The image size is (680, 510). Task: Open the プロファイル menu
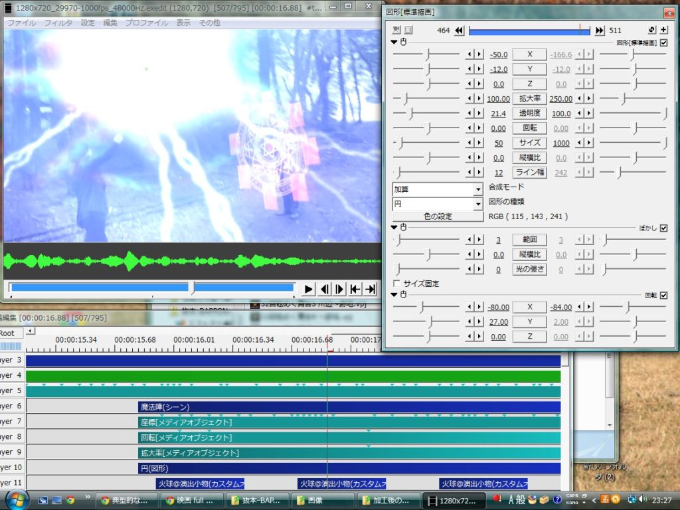(x=147, y=23)
